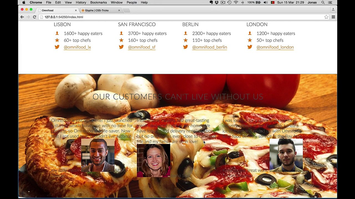Go back to the previous page
This screenshot has width=355, height=199.
point(22,17)
